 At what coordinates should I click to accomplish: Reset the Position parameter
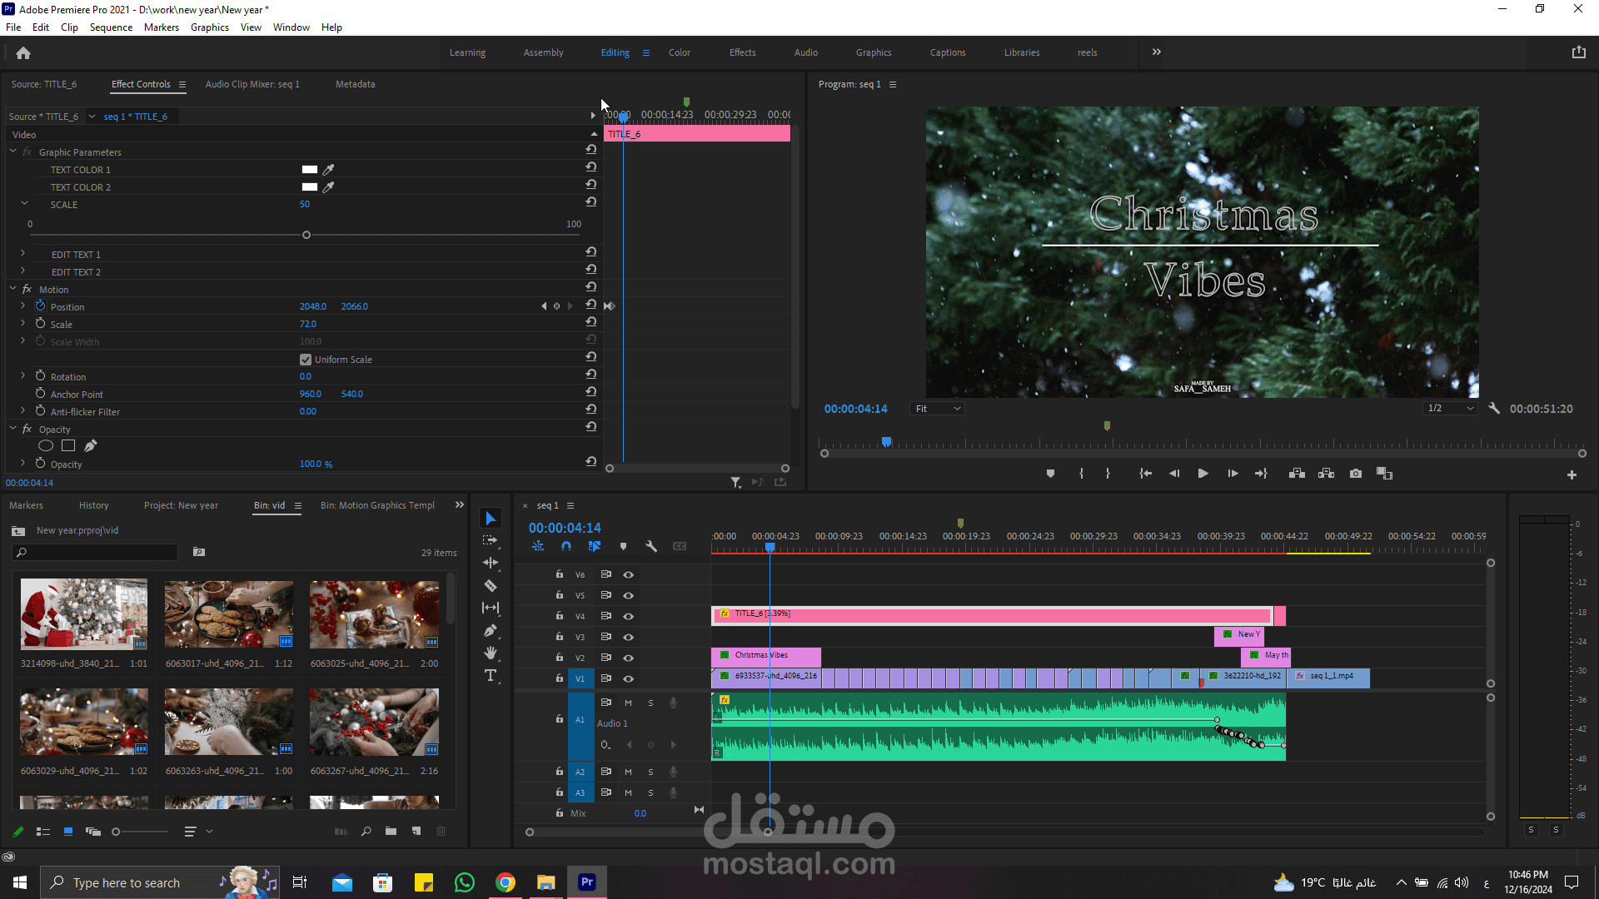[x=590, y=305]
